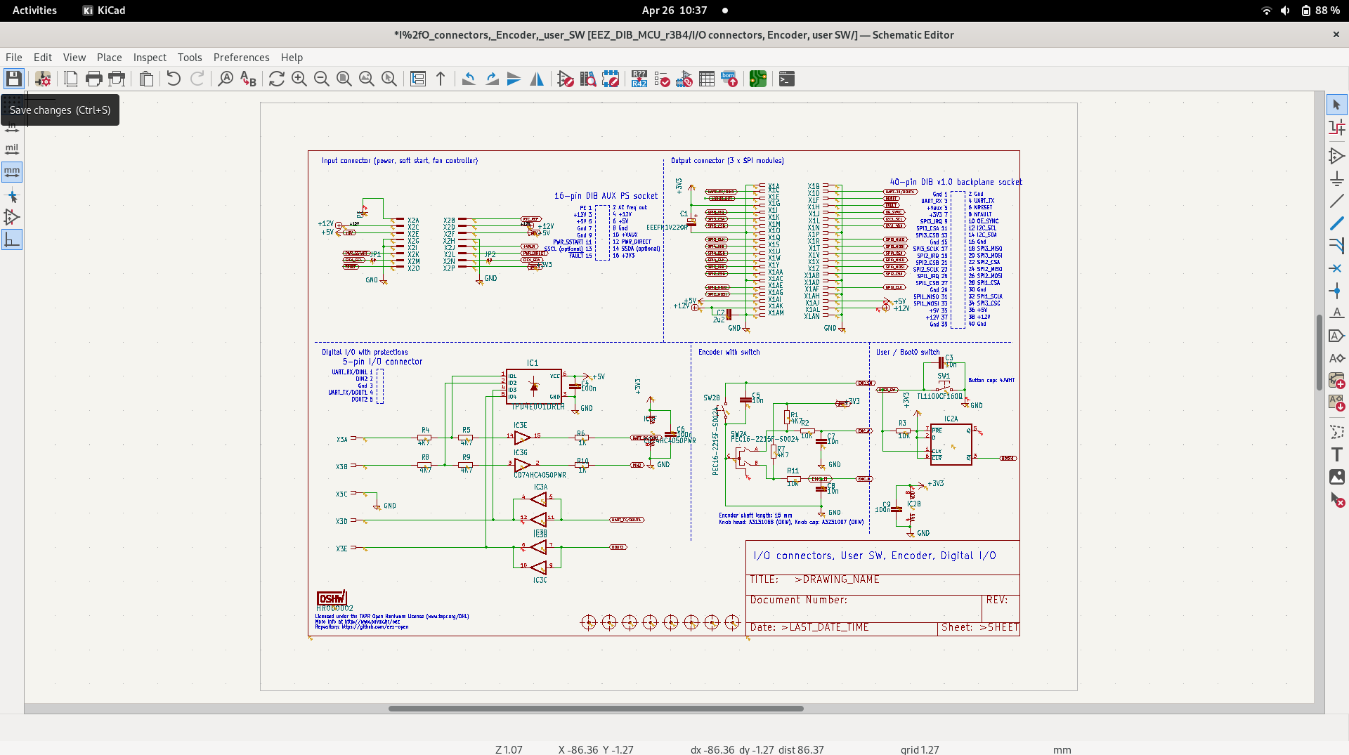Select the Add Power Symbol tool
The width and height of the screenshot is (1349, 755).
click(x=1336, y=179)
